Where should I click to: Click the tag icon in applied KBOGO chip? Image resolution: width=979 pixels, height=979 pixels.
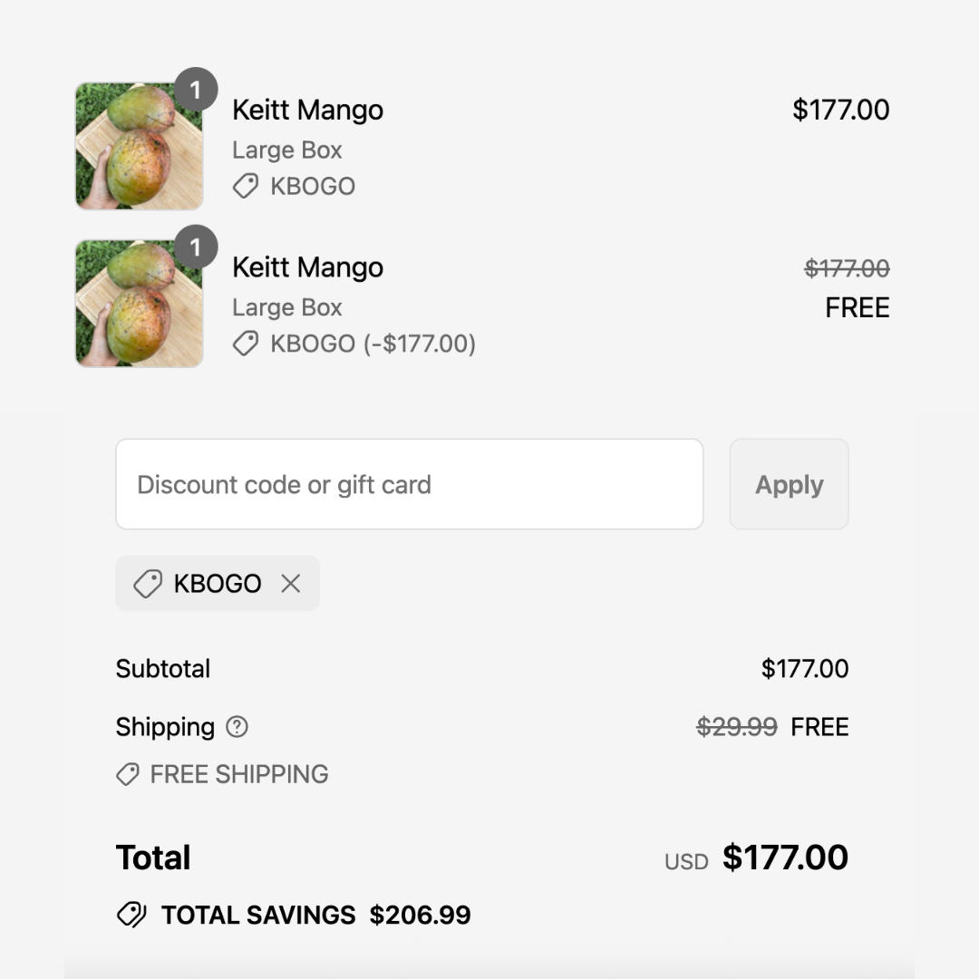(147, 584)
